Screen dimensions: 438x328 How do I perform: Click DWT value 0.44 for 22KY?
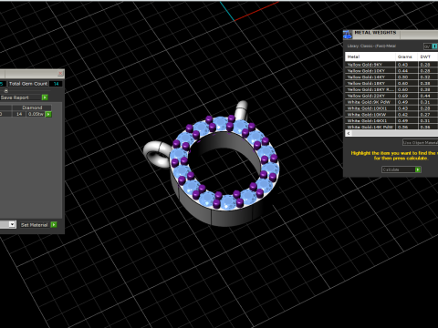pos(425,96)
